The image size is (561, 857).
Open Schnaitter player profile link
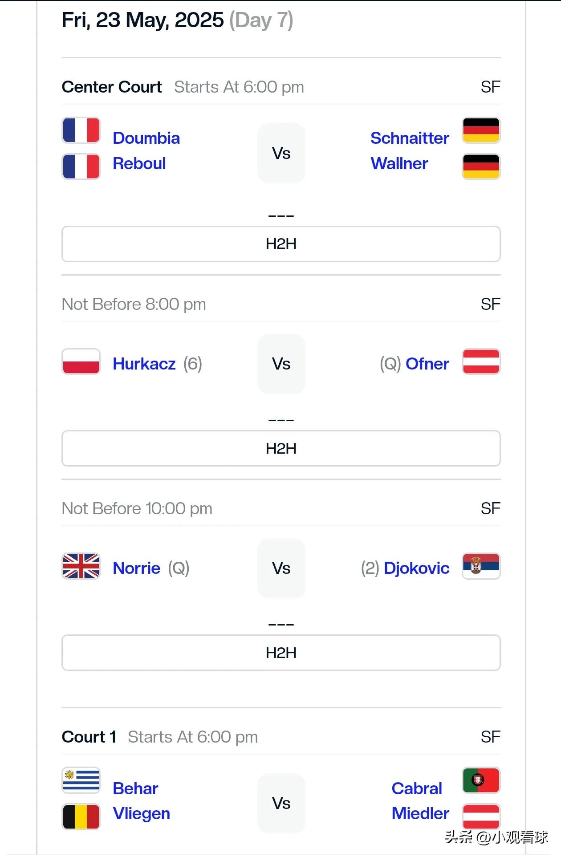[x=410, y=138]
